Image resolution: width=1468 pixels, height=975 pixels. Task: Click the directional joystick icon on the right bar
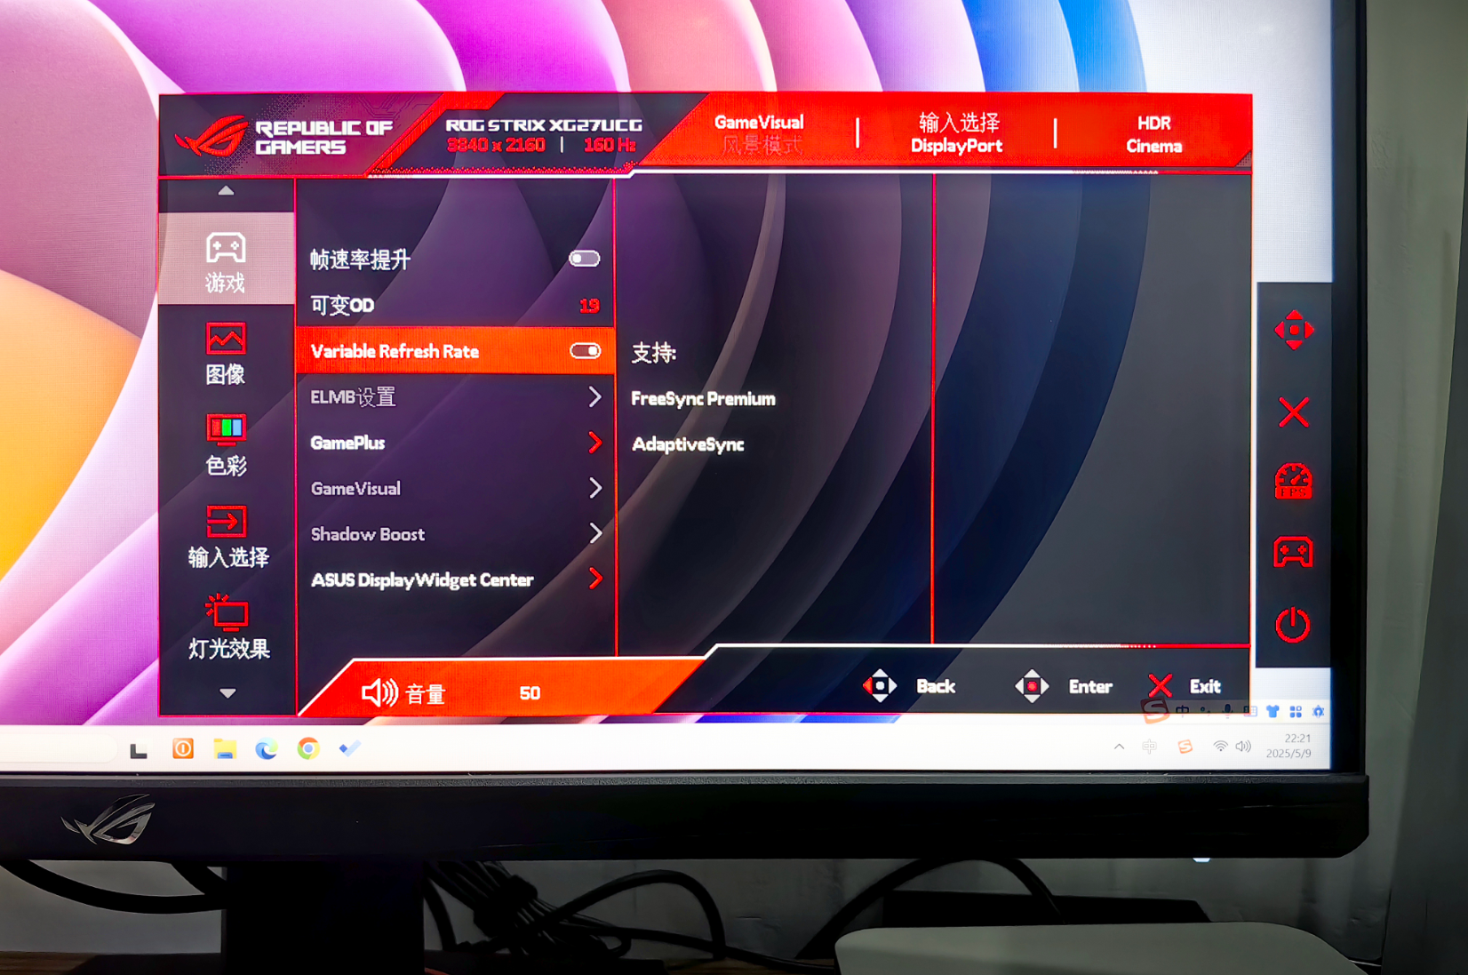(1294, 330)
